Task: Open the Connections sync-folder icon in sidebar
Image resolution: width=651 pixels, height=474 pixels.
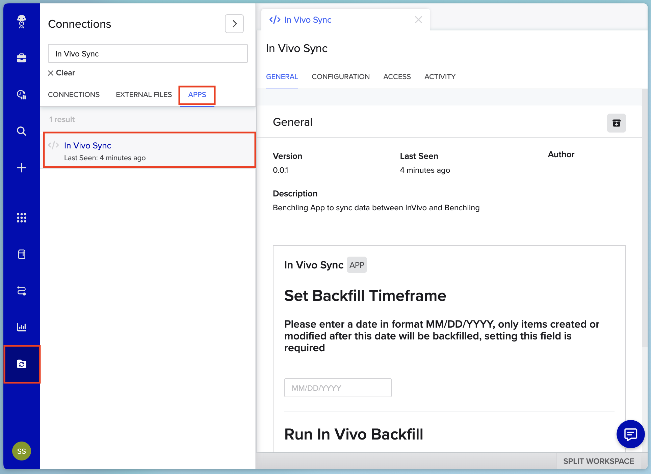Action: click(22, 364)
